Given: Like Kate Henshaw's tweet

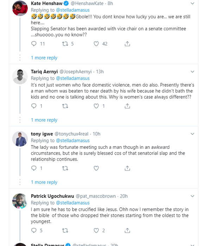Looking at the screenshot, I should 96,44.
